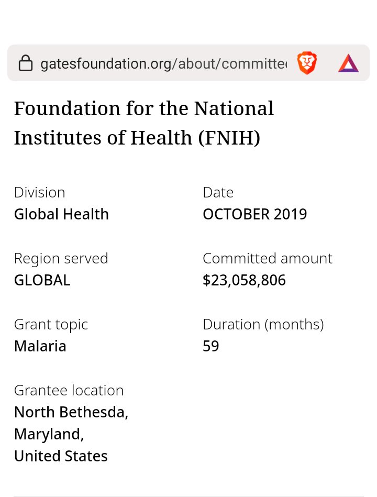Screen dimensions: 377x497
Task: Click the Division label
Action: [x=40, y=192]
